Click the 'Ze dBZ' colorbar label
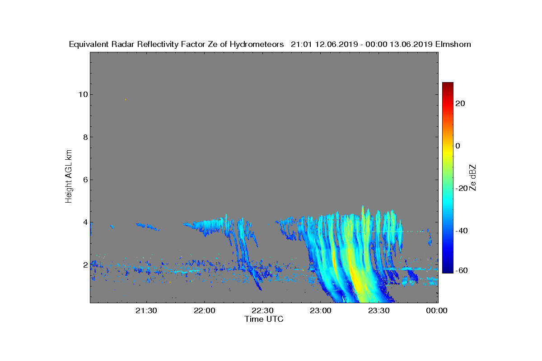542x361 pixels. coord(473,177)
